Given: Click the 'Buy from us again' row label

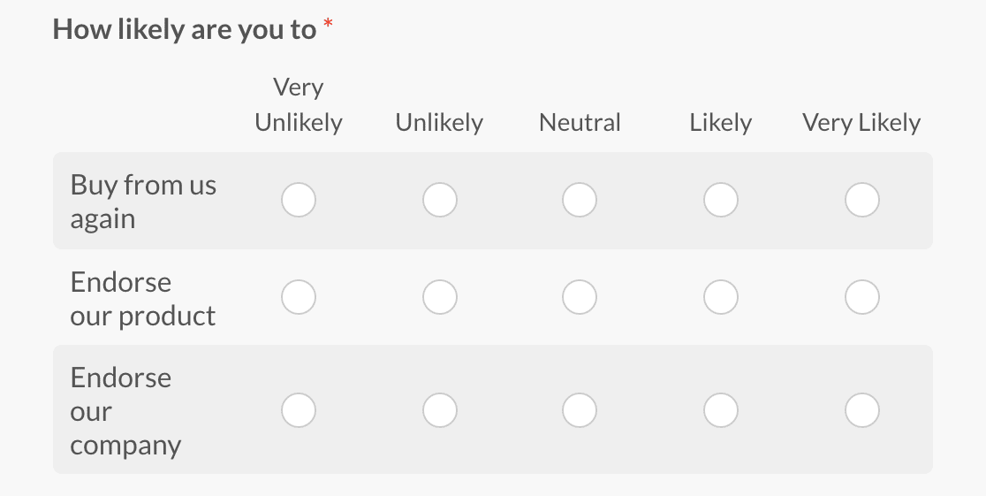Looking at the screenshot, I should click(143, 202).
